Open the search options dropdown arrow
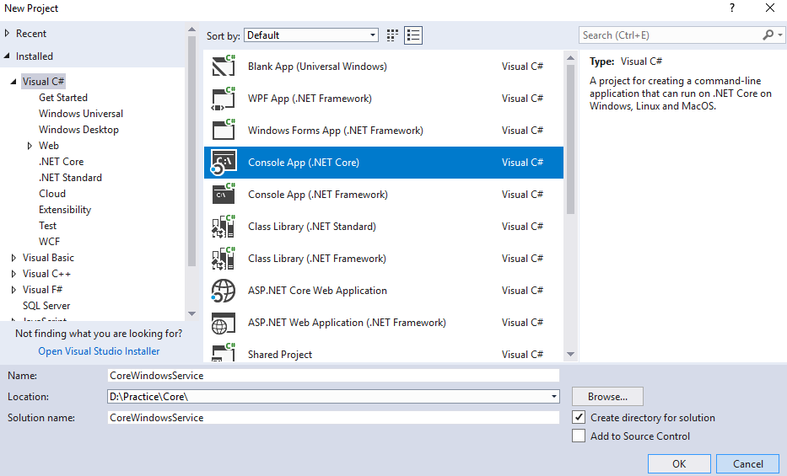The height and width of the screenshot is (476, 787). point(780,35)
